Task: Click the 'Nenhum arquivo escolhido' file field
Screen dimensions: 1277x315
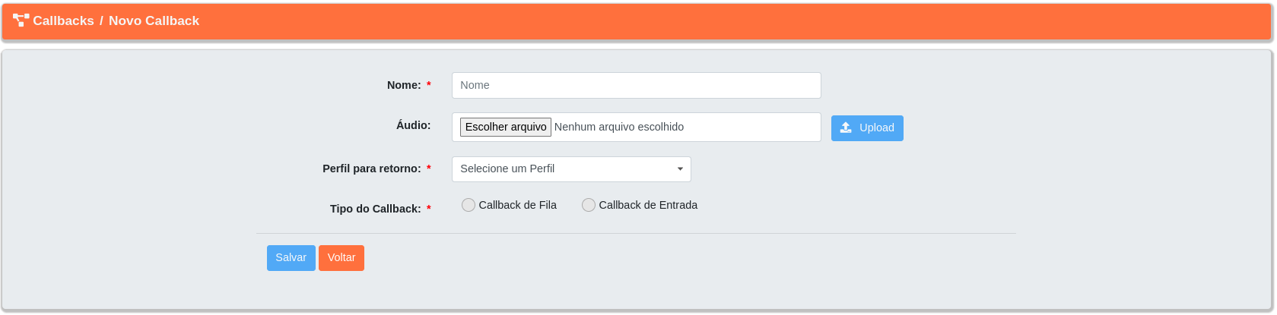Action: (x=619, y=127)
